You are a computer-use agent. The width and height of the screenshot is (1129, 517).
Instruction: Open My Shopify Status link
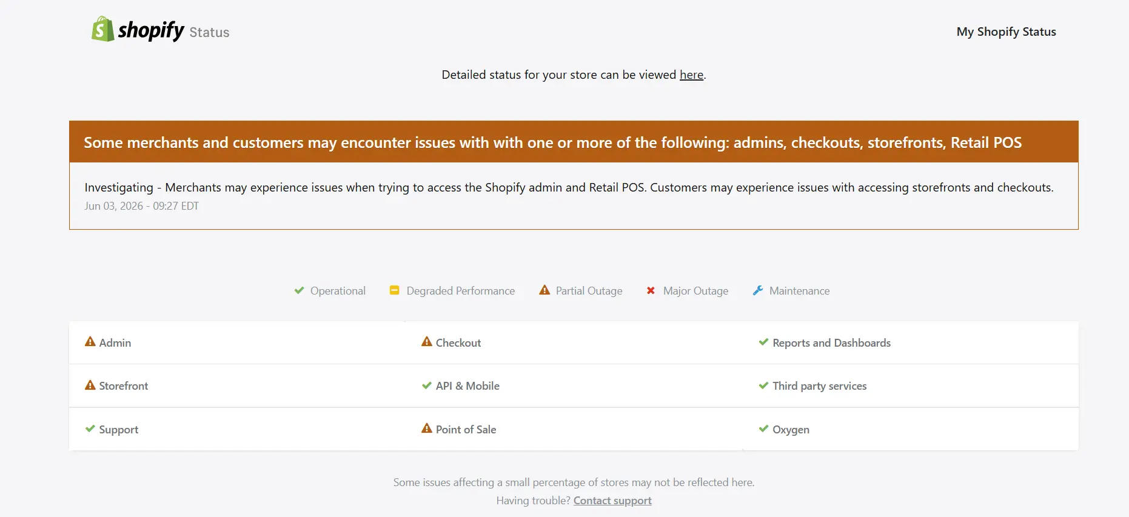(x=1006, y=32)
